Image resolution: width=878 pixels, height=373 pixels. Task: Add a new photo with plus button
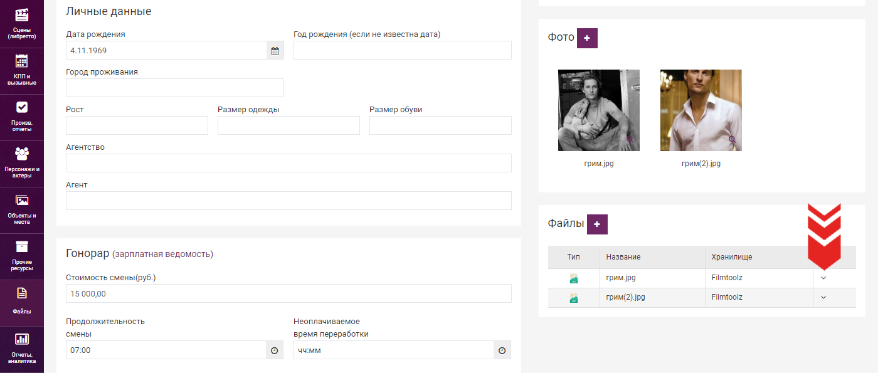click(x=587, y=38)
